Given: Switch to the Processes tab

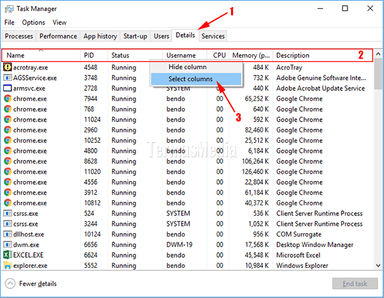Looking at the screenshot, I should (x=19, y=36).
